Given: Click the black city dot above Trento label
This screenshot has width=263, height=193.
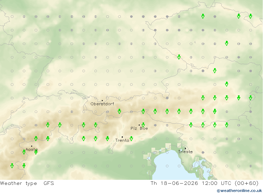Looking at the screenshot, I should (x=122, y=137).
